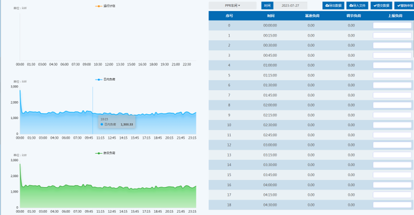
Task: Select the time cell 04:00:00
Action: 270,185
